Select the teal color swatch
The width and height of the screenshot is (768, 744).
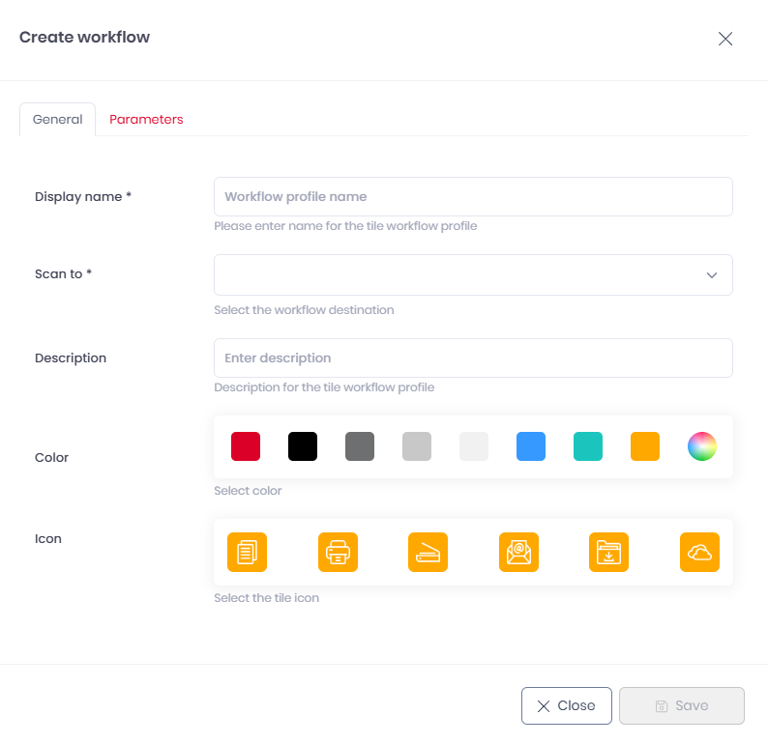[x=588, y=446]
